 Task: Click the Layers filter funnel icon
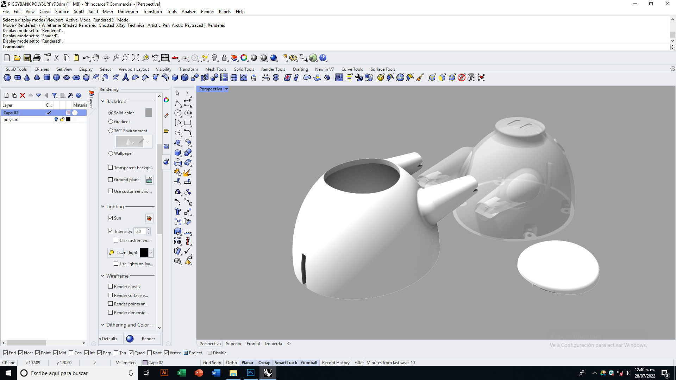(x=55, y=95)
